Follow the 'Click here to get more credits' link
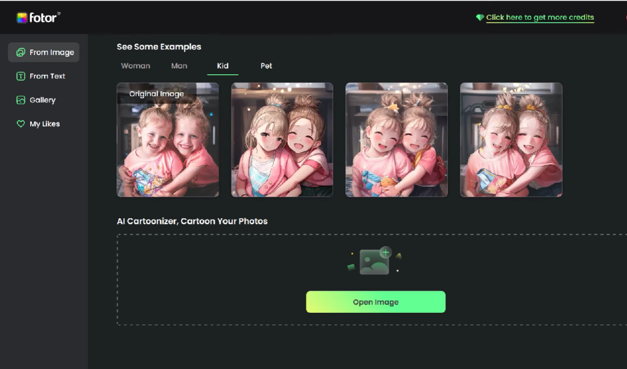This screenshot has height=369, width=627. (540, 17)
